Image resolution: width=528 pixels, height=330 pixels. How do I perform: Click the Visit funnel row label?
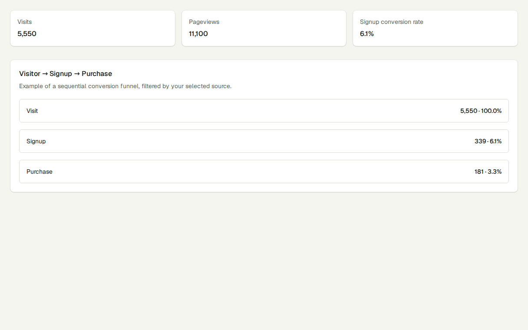coord(32,111)
